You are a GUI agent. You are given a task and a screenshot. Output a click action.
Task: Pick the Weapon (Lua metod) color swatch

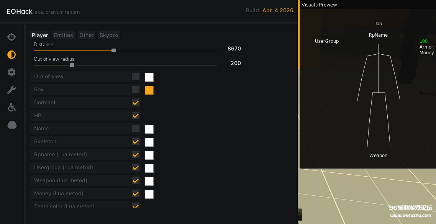coord(149,181)
